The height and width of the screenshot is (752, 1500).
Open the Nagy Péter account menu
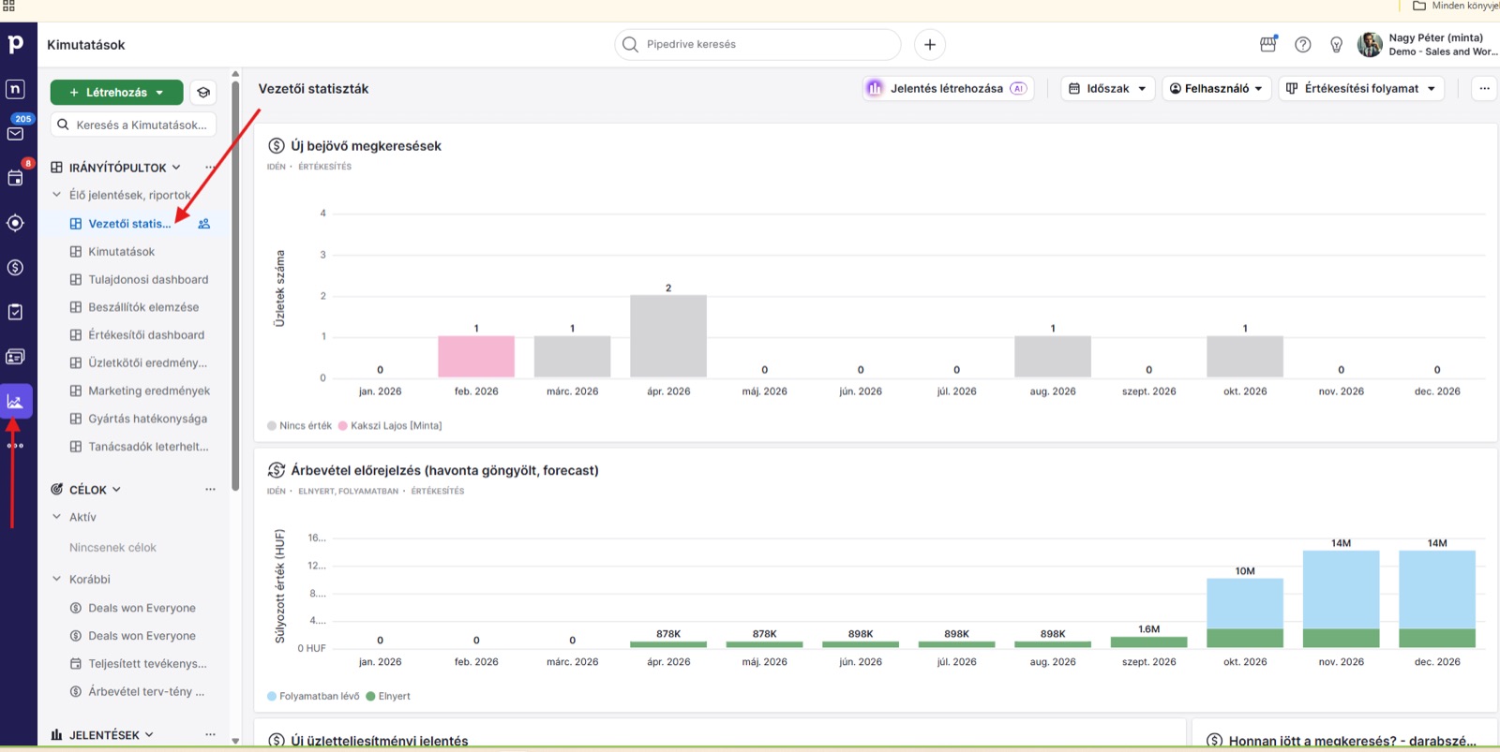(x=1427, y=44)
